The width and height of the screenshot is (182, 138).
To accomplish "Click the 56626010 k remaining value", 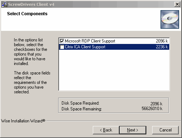I will pyautogui.click(x=152, y=109).
